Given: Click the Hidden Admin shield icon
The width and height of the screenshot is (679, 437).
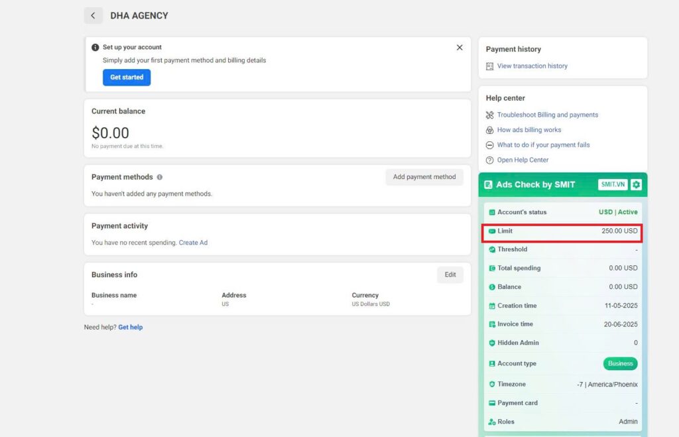Looking at the screenshot, I should 492,343.
